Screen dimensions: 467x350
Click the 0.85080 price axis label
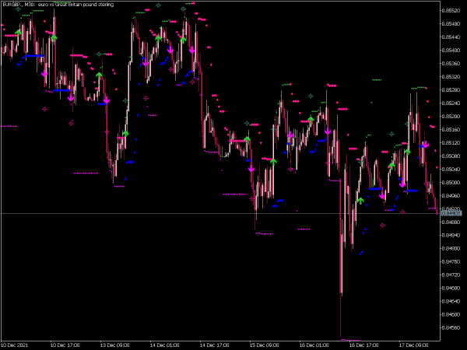point(451,156)
